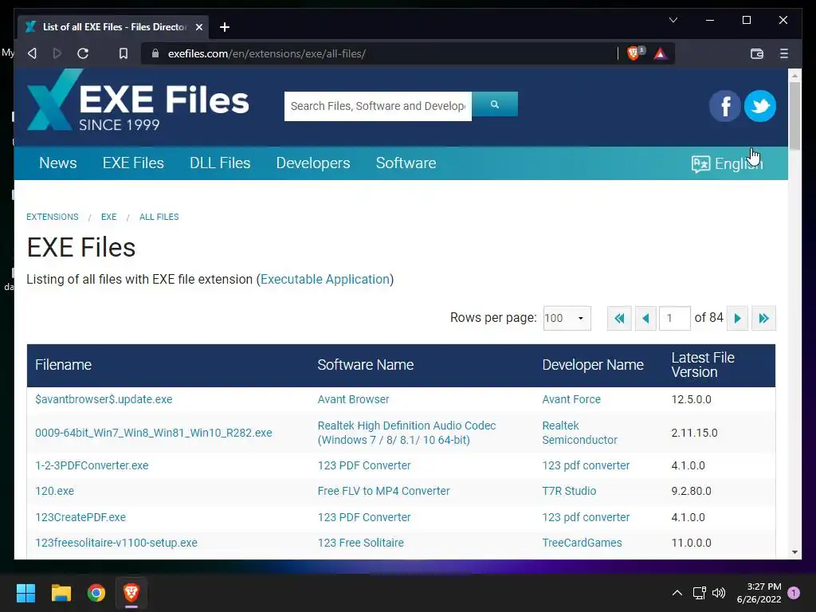Open the T7R Studio developer link
This screenshot has height=612, width=816.
click(x=569, y=491)
